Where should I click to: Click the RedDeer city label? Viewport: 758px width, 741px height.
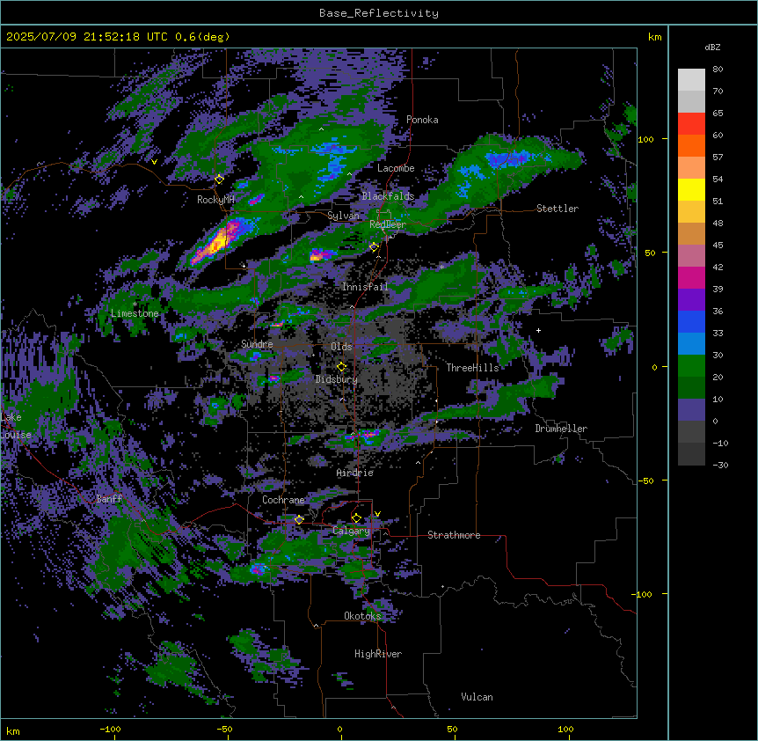click(x=388, y=224)
